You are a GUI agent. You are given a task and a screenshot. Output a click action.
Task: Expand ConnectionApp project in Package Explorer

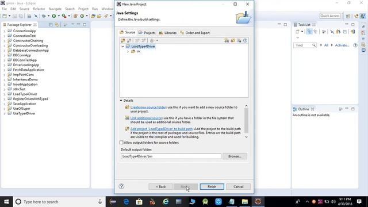(5, 31)
